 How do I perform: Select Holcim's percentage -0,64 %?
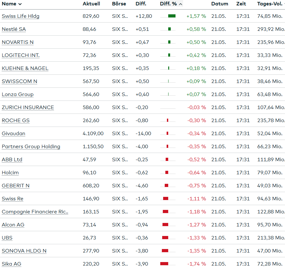[x=197, y=173]
